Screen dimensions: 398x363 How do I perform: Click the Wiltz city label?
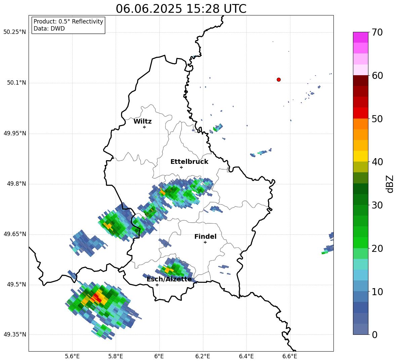(x=143, y=122)
